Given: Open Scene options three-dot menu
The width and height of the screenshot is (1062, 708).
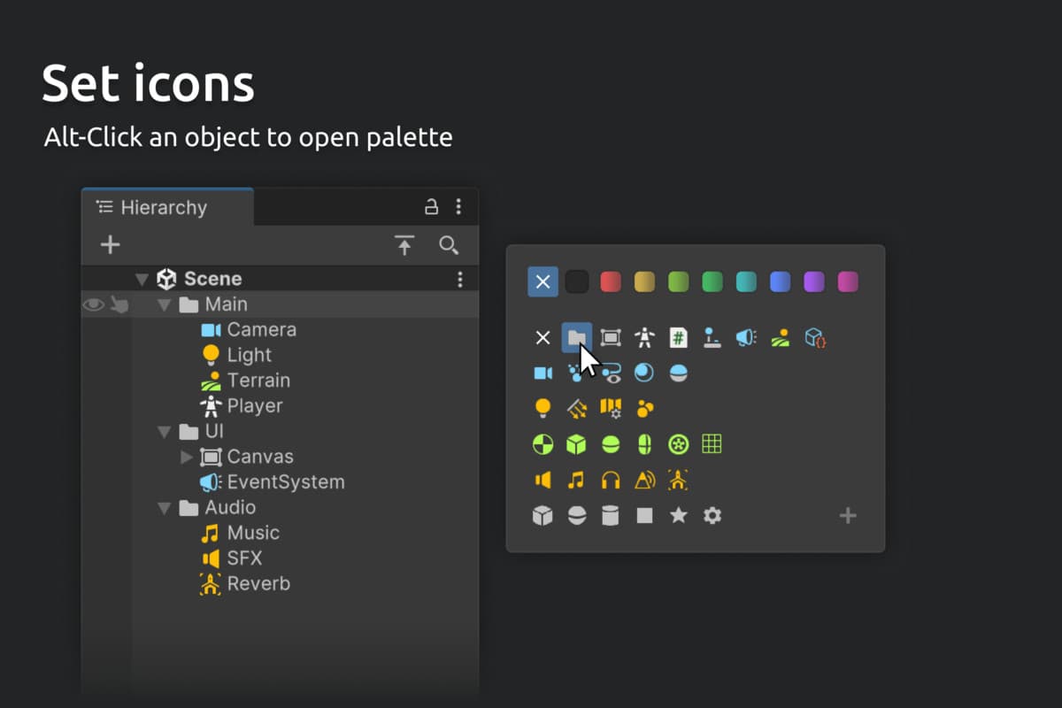Looking at the screenshot, I should tap(459, 280).
